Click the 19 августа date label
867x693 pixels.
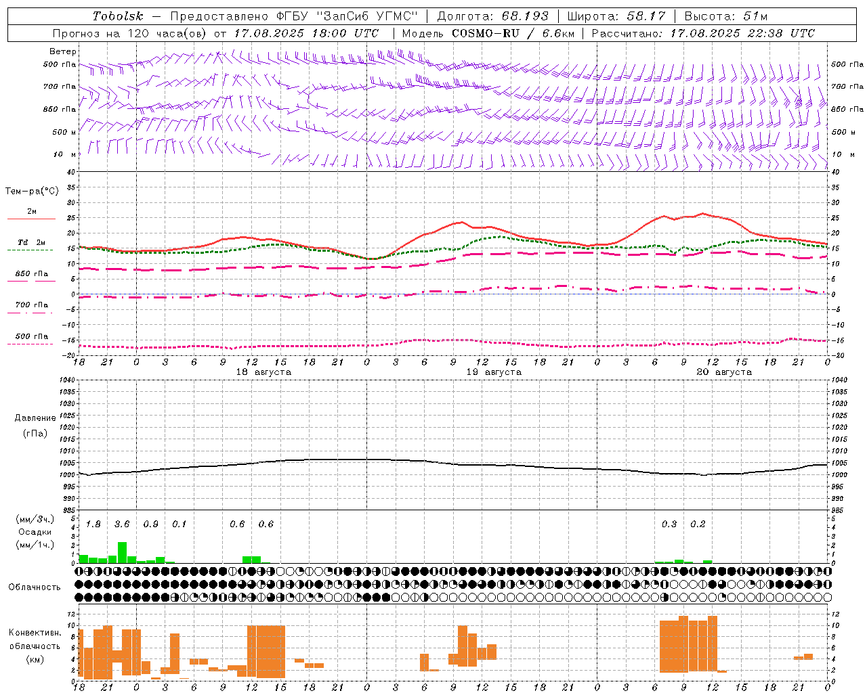(x=494, y=372)
